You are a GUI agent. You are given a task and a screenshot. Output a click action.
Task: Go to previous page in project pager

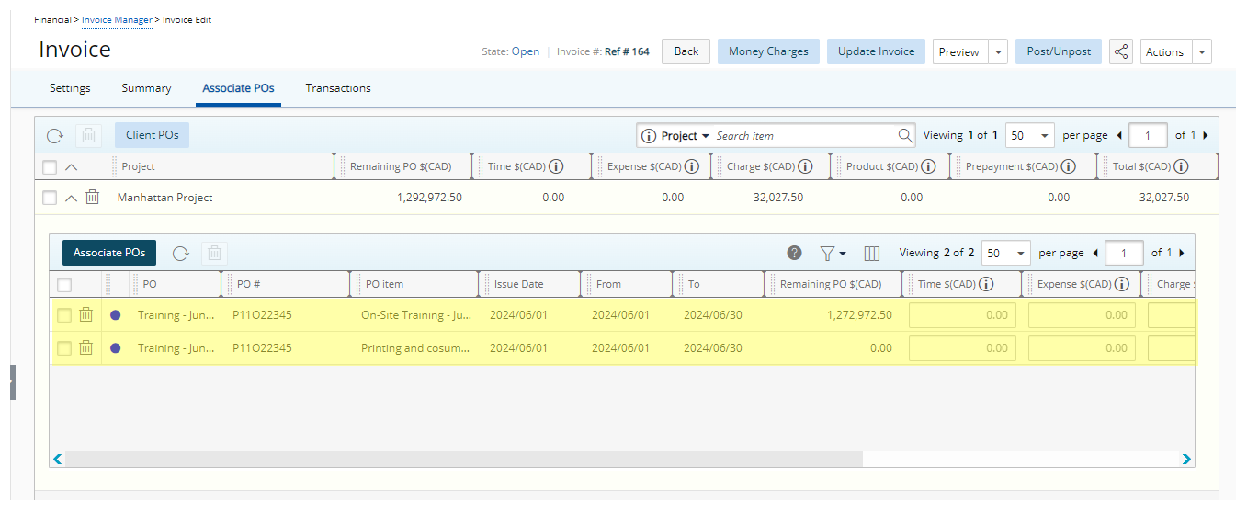(1118, 135)
